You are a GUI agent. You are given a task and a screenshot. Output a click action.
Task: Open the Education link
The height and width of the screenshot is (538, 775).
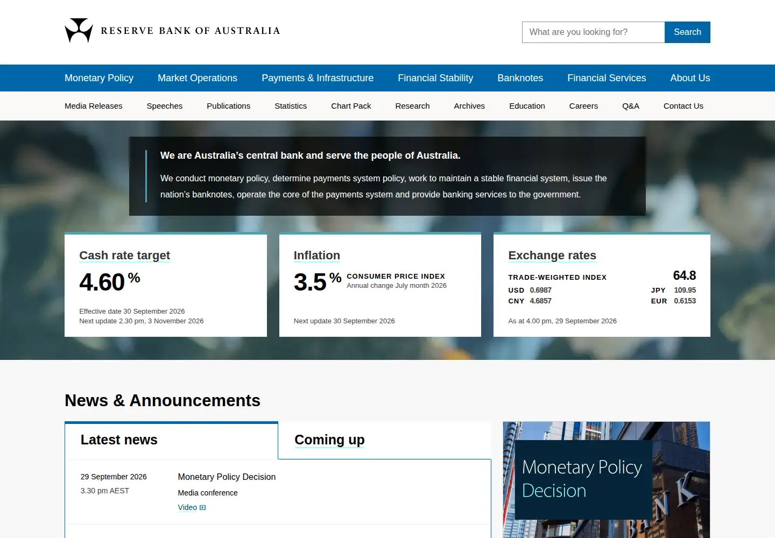click(x=527, y=106)
